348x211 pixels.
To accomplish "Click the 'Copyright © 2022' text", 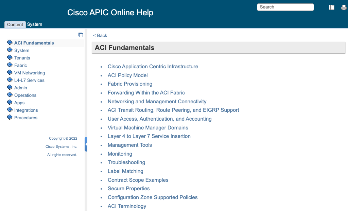I will pos(63,138).
